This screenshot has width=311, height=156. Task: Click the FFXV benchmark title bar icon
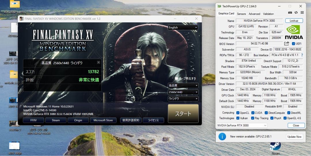[21, 19]
